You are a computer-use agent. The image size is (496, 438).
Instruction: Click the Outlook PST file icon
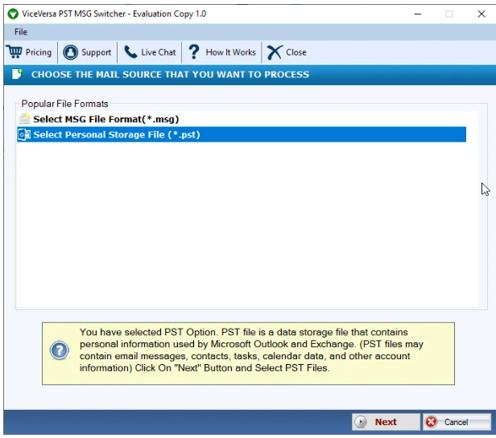click(24, 135)
